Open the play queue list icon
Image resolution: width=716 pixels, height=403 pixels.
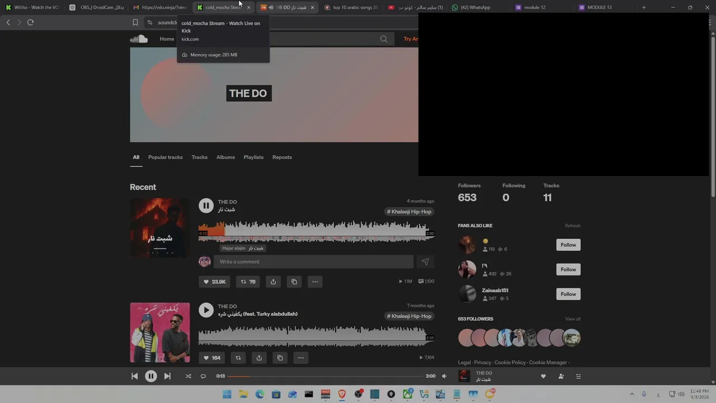(578, 376)
